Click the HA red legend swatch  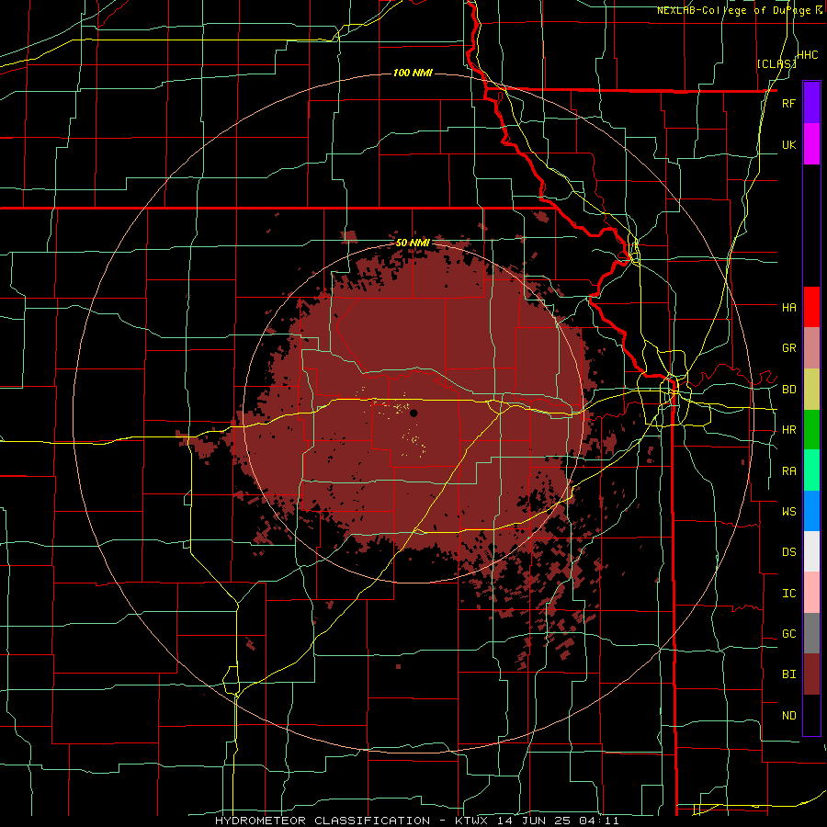point(811,307)
